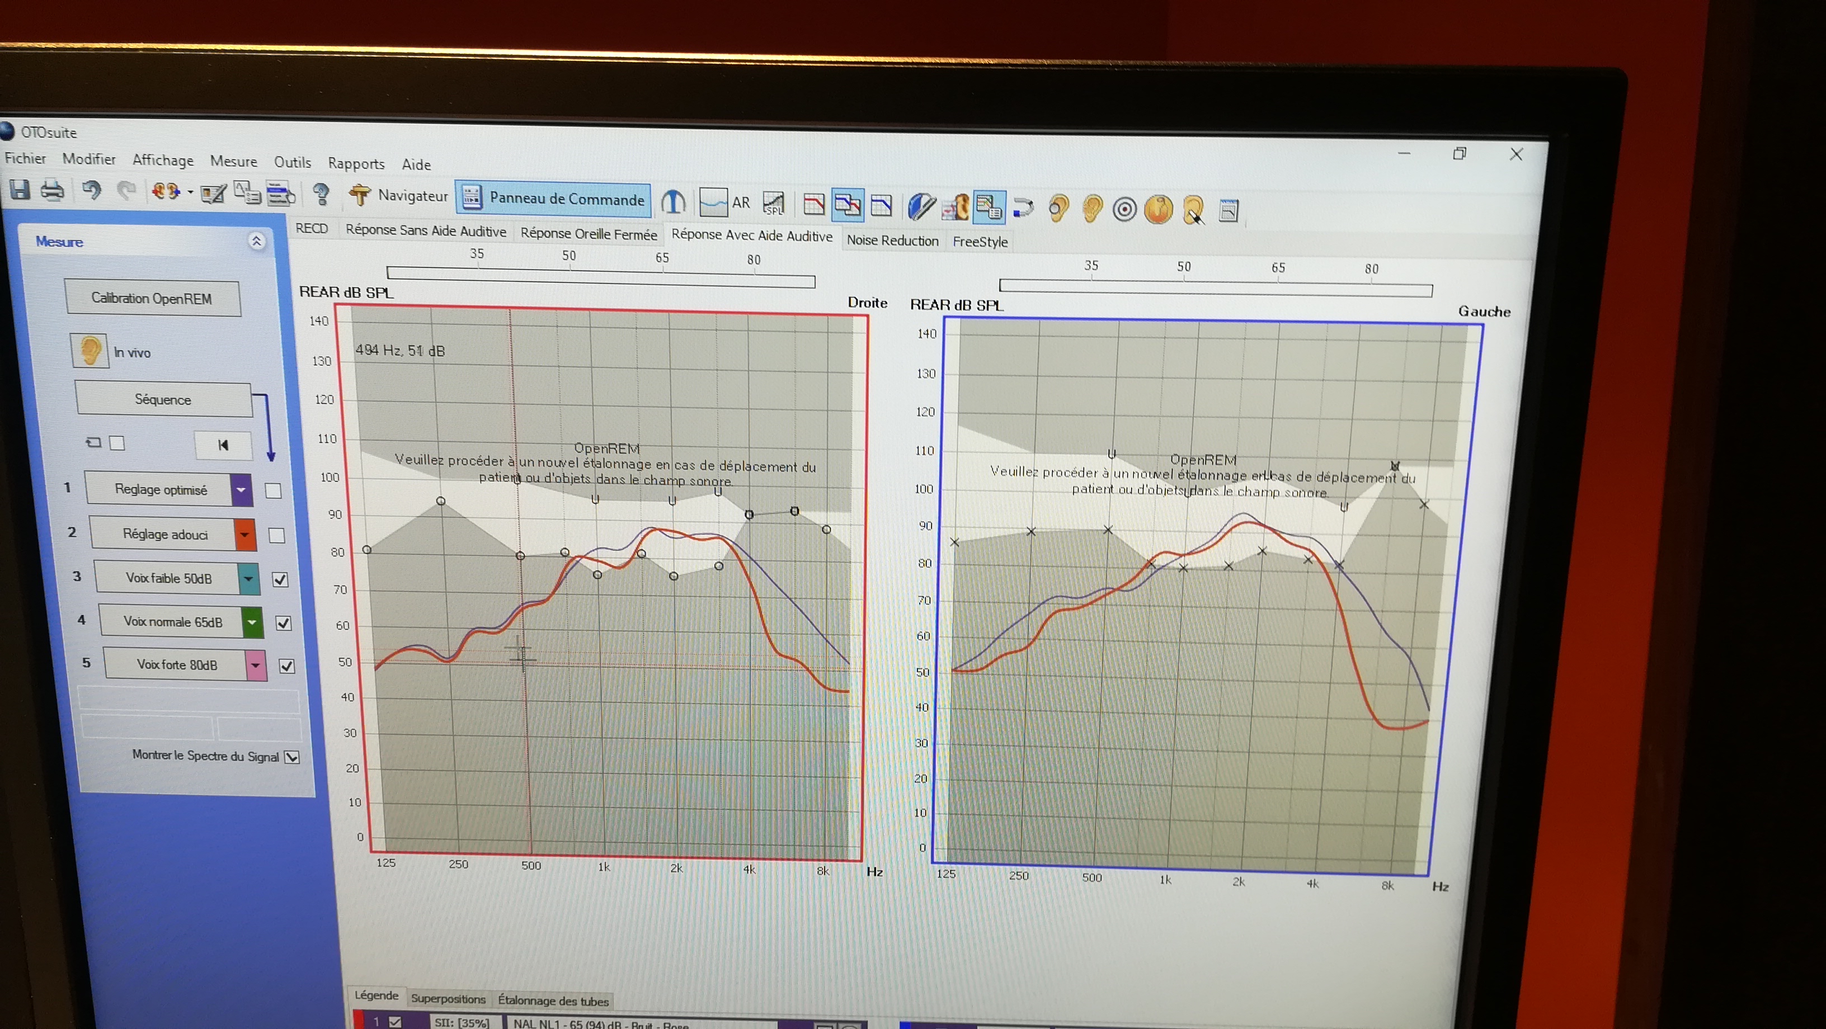Click the question mark help icon
Screen dimensions: 1826x1029
click(x=321, y=193)
